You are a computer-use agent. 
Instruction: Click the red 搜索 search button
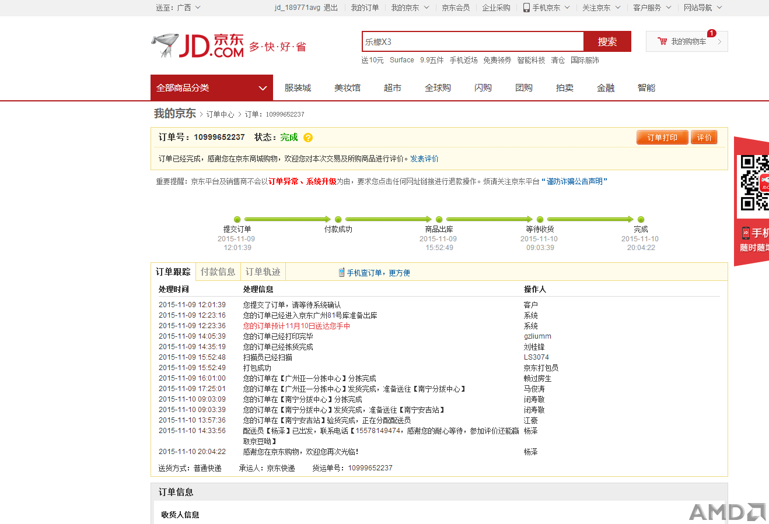pyautogui.click(x=607, y=42)
